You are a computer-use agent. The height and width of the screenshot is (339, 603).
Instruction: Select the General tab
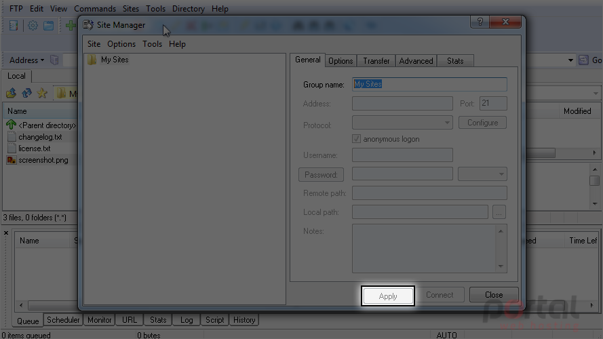click(308, 60)
